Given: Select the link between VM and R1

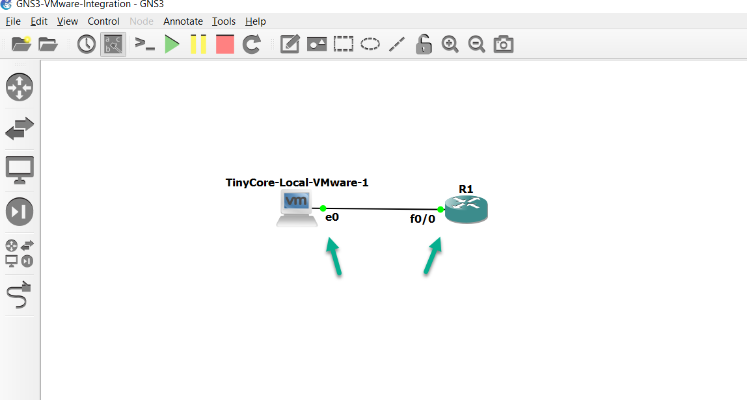Looking at the screenshot, I should tap(381, 209).
